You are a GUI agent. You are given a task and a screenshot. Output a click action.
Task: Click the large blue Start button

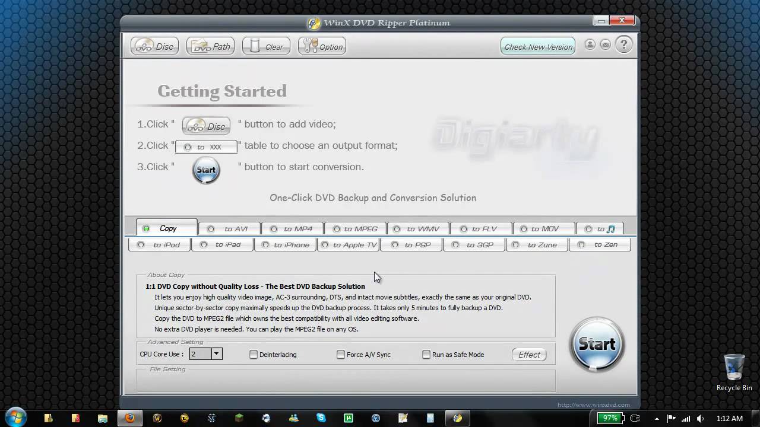tap(597, 345)
